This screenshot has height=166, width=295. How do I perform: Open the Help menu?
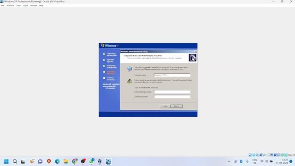pyautogui.click(x=41, y=6)
